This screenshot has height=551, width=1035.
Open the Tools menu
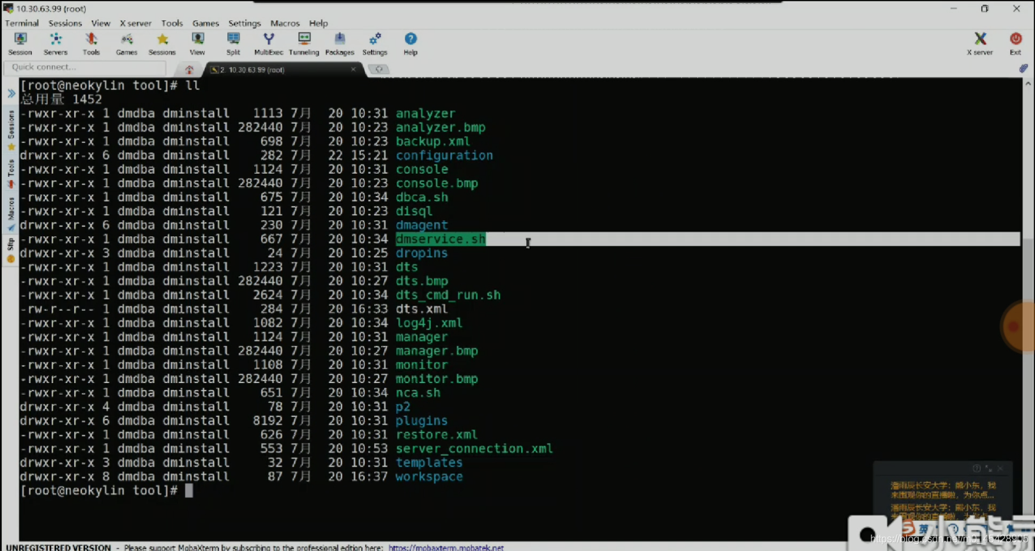point(172,23)
